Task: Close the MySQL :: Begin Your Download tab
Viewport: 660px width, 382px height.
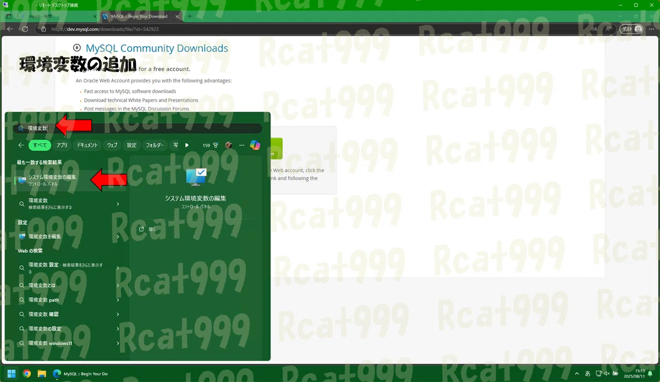Action: point(177,17)
